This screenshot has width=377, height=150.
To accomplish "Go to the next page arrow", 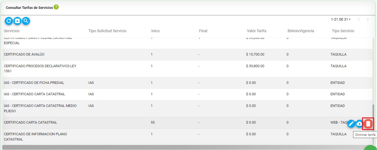I will coord(368,19).
